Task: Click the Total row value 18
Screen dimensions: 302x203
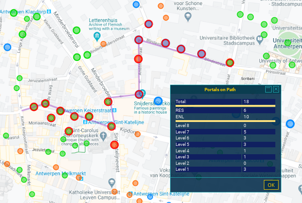Action: (258, 101)
